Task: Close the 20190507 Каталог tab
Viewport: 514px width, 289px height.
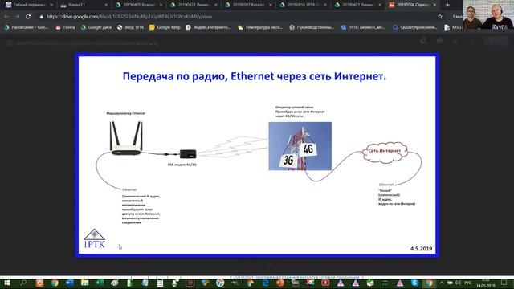Action: [x=271, y=5]
